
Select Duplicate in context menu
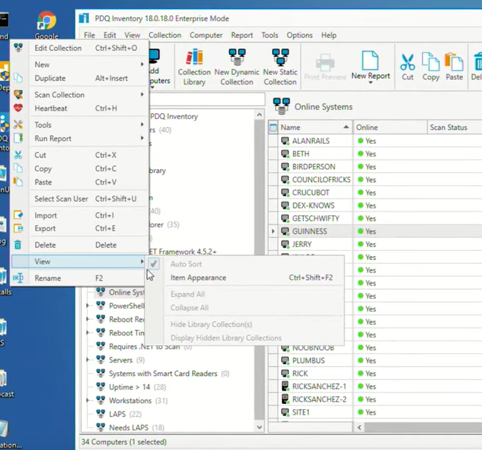[x=80, y=78]
